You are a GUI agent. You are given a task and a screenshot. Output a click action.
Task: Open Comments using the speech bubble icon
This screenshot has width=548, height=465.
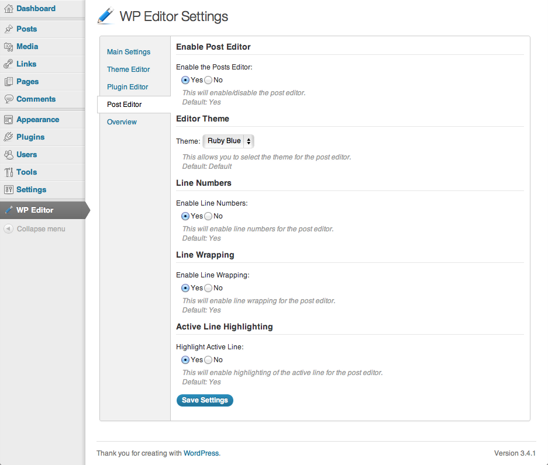9,99
